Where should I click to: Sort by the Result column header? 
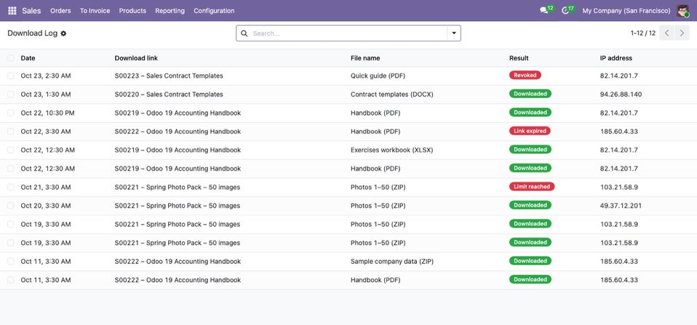tap(519, 58)
